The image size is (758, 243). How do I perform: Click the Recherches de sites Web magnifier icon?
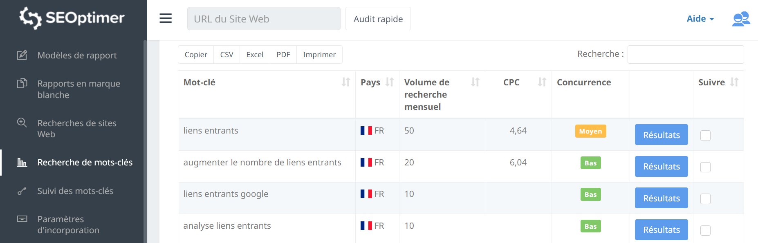22,123
